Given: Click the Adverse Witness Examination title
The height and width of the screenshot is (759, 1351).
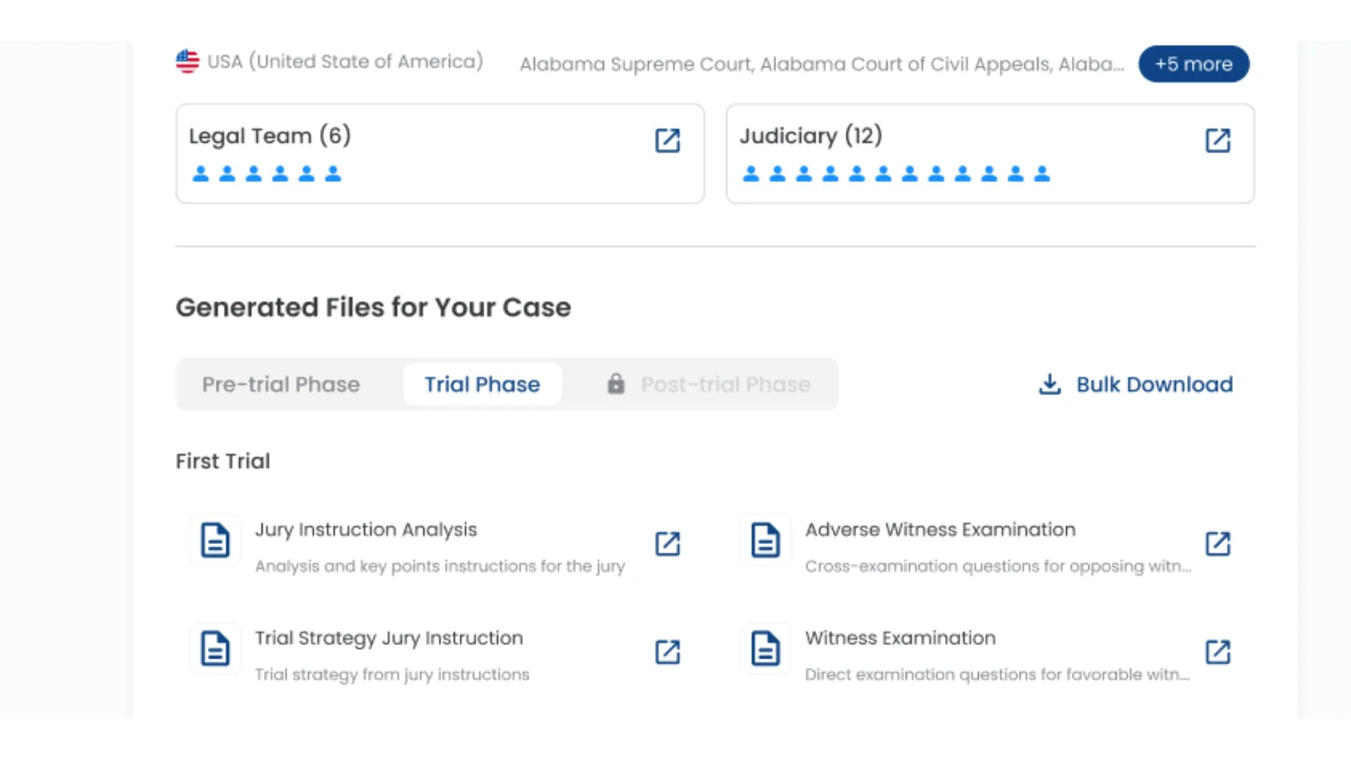Looking at the screenshot, I should 940,530.
